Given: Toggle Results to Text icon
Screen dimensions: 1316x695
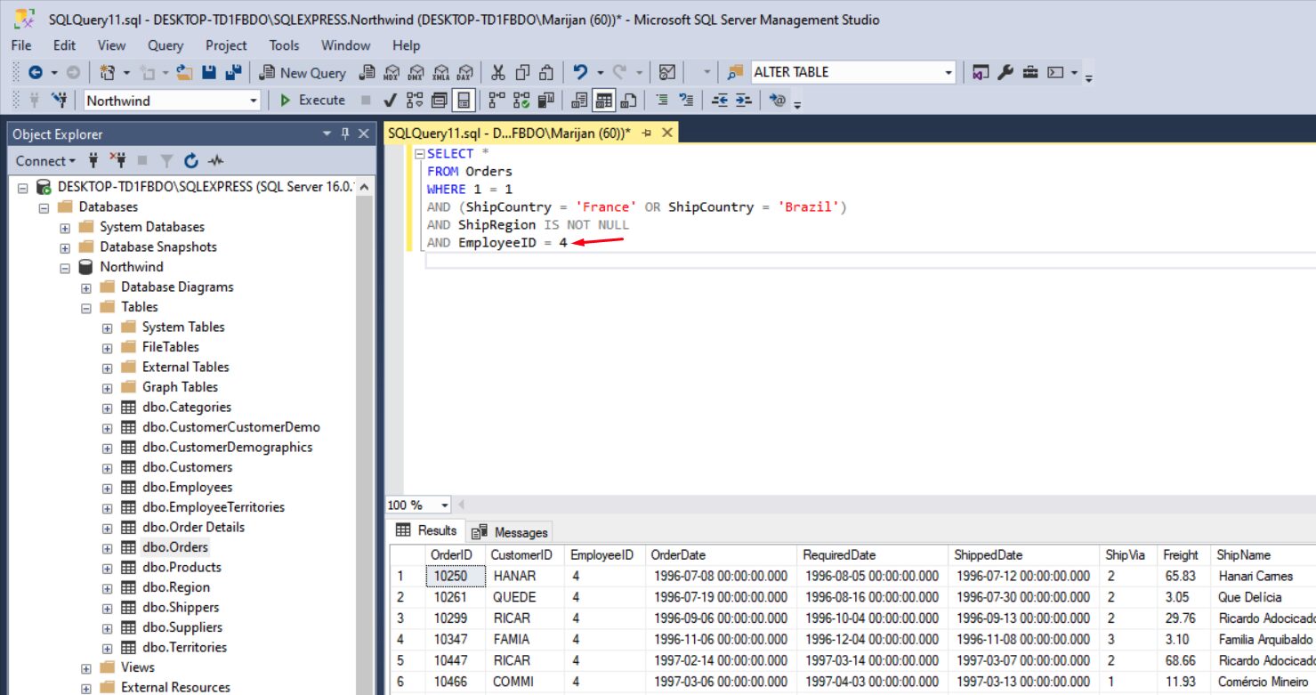Looking at the screenshot, I should coord(579,101).
